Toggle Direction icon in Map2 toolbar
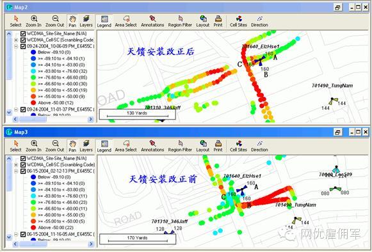This screenshot has width=372, height=252. [x=259, y=21]
